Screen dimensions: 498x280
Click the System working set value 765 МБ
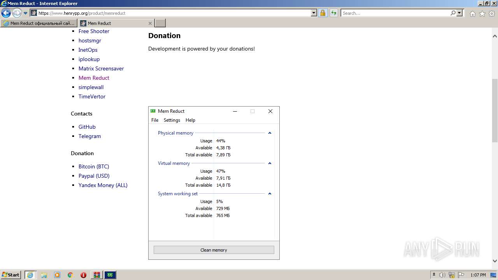(223, 215)
